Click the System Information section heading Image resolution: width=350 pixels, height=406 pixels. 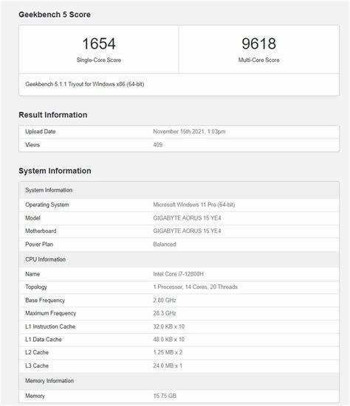click(x=55, y=171)
